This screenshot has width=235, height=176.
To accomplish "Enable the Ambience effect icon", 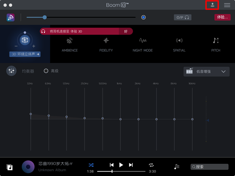I will (70, 41).
